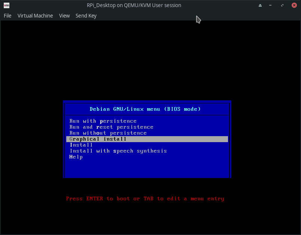Open the File menu
This screenshot has width=301, height=235.
click(7, 16)
